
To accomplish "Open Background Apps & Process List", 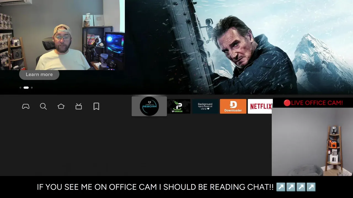I will 205,106.
